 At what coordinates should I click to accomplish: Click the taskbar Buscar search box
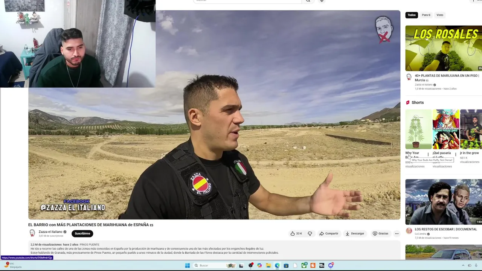pos(214,265)
